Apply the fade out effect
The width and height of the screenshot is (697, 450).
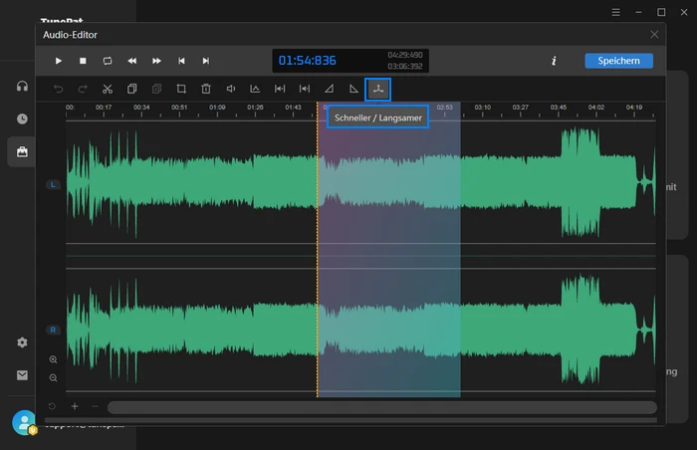tap(353, 89)
